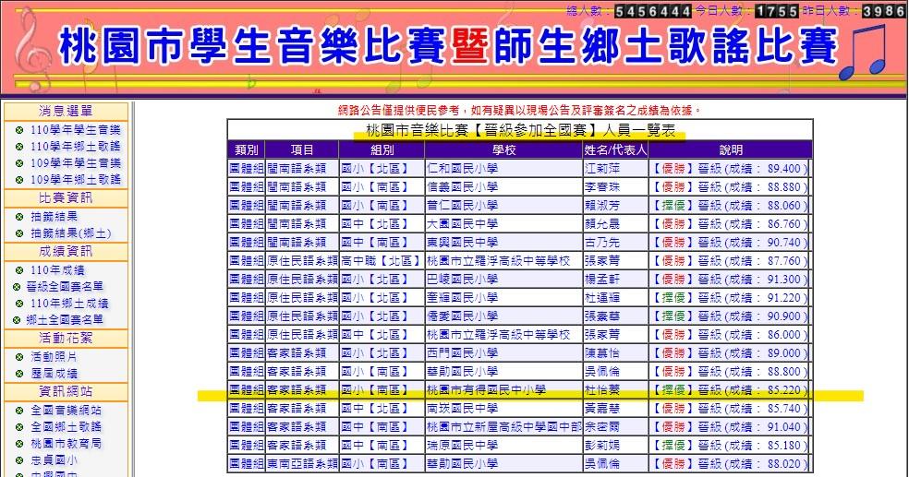Open the 109學年學生音樂 sidebar link
The image size is (909, 477).
coord(75,163)
